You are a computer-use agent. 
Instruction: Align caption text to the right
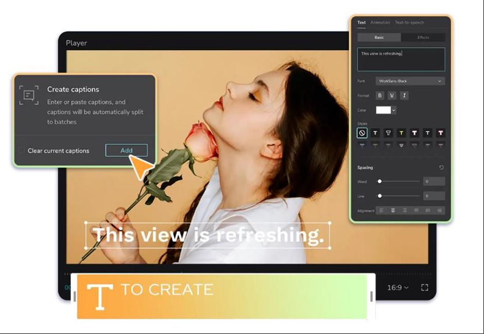point(404,210)
